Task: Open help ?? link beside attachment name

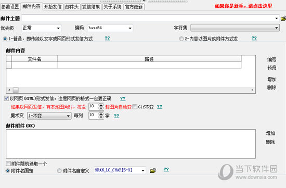Action: point(166,169)
